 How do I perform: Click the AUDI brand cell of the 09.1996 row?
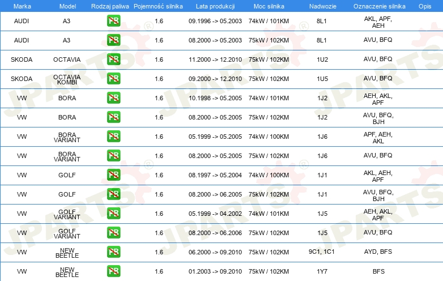tap(22, 21)
